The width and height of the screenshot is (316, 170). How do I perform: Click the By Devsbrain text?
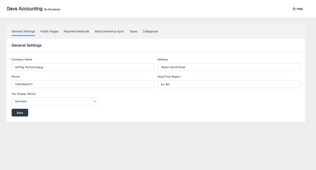pos(52,10)
